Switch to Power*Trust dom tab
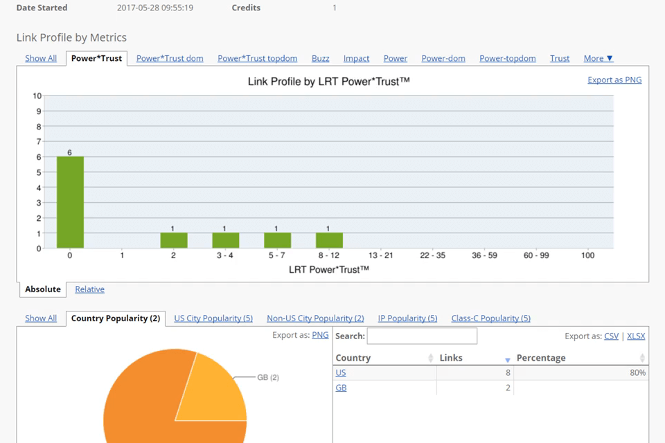This screenshot has height=443, width=665. coord(170,58)
